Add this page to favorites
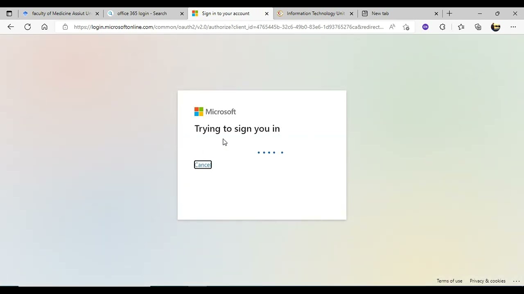 tap(406, 27)
